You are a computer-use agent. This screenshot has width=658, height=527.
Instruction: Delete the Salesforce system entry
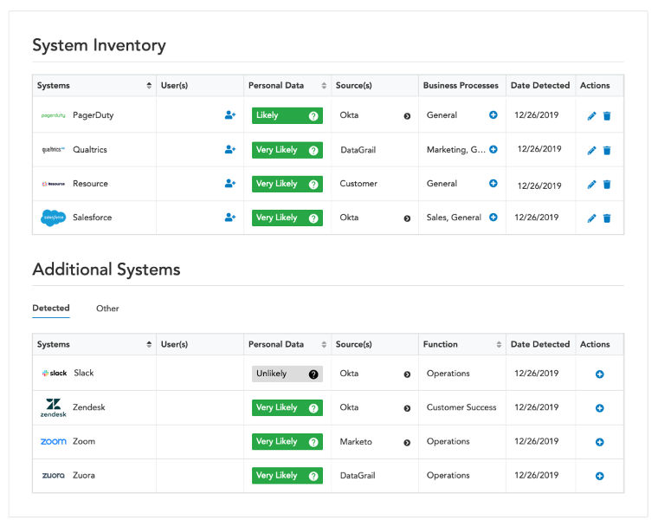[x=607, y=218]
